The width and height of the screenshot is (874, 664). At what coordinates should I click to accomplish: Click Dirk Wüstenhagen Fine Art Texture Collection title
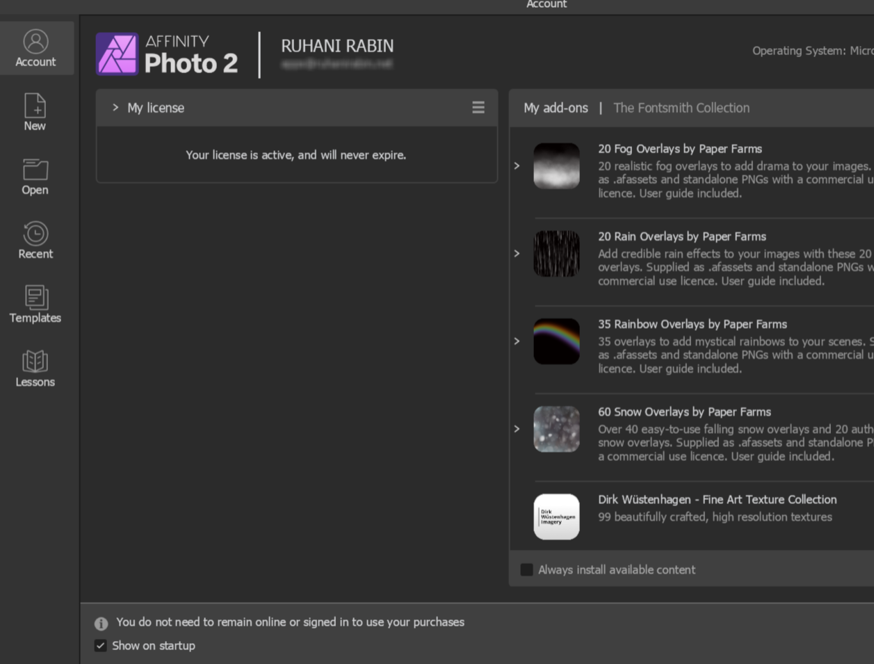pyautogui.click(x=718, y=499)
